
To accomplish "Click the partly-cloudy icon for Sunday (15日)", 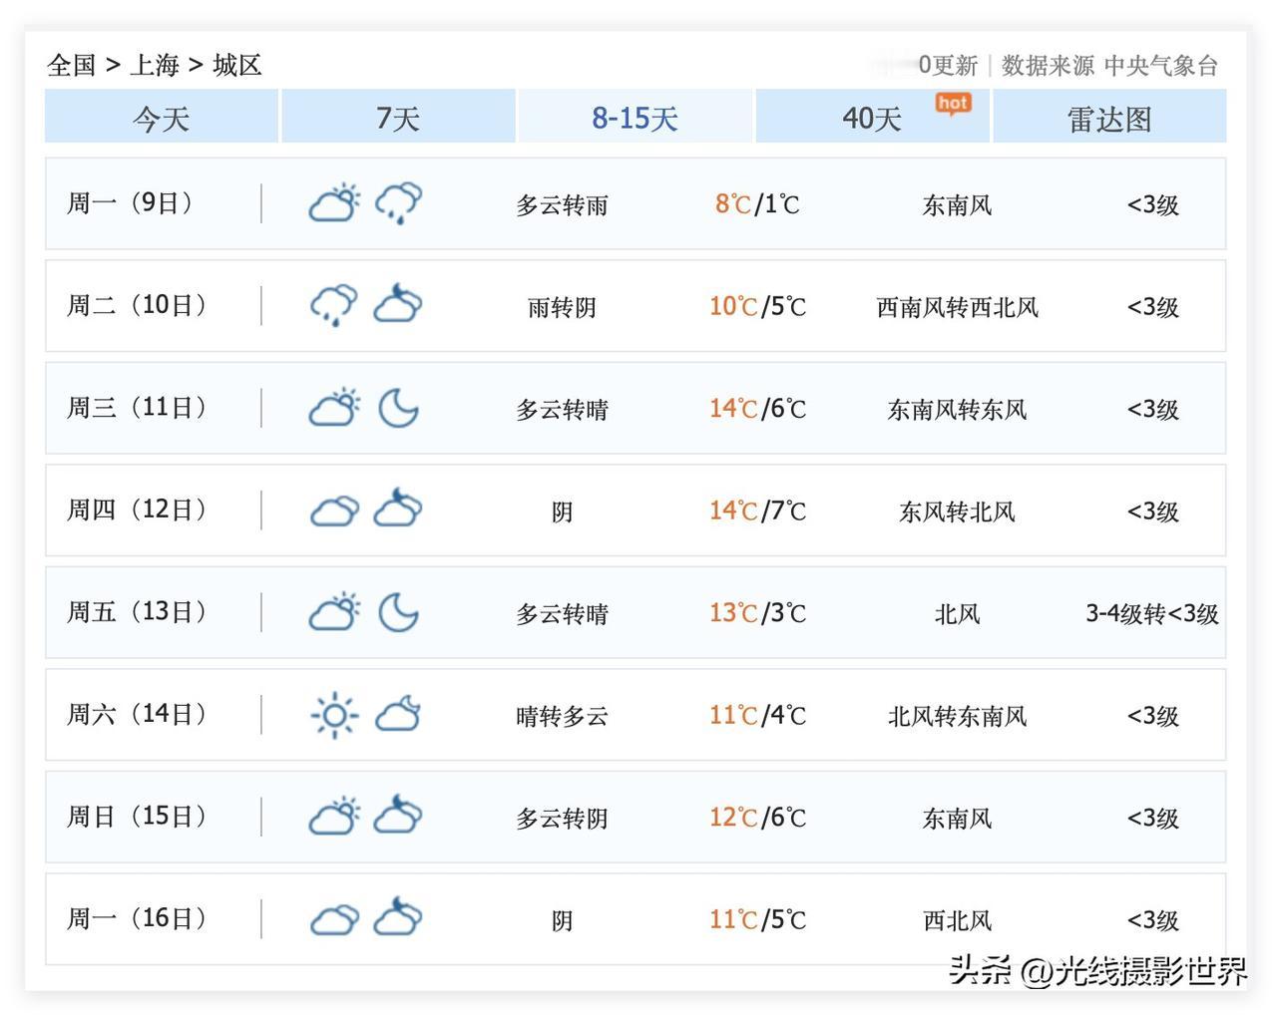I will pyautogui.click(x=334, y=817).
